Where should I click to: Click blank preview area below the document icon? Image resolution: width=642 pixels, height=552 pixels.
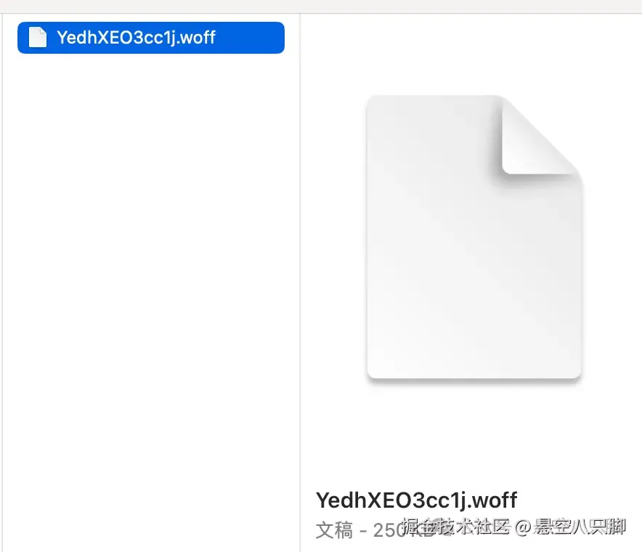pyautogui.click(x=471, y=434)
